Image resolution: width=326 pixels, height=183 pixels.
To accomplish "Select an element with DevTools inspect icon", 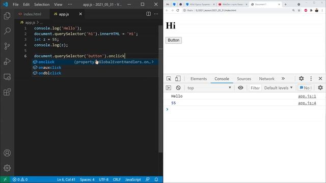I will 169,79.
